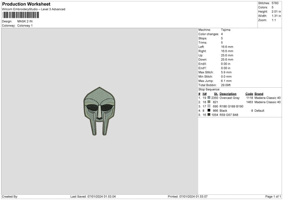Screen dimensions: 283x200
Task: Click the 'N#' column header
Action: (x=205, y=94)
